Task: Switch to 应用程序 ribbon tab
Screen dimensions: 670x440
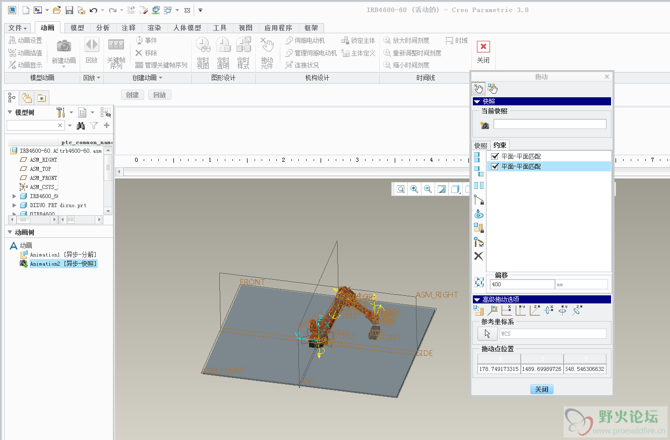Action: [x=278, y=28]
